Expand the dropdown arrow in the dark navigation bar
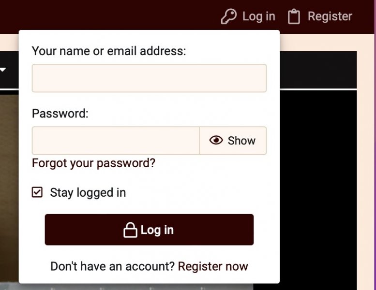The image size is (376, 290). point(3,70)
